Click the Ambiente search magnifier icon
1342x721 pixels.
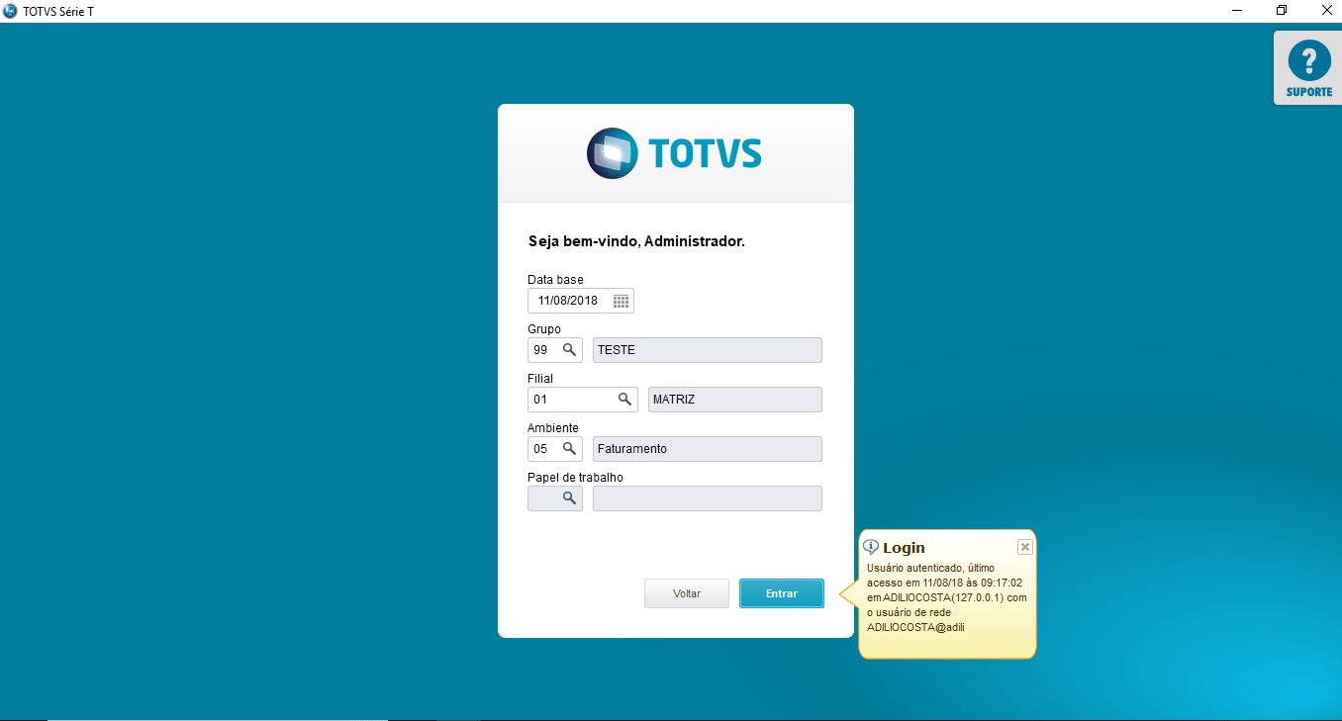569,449
